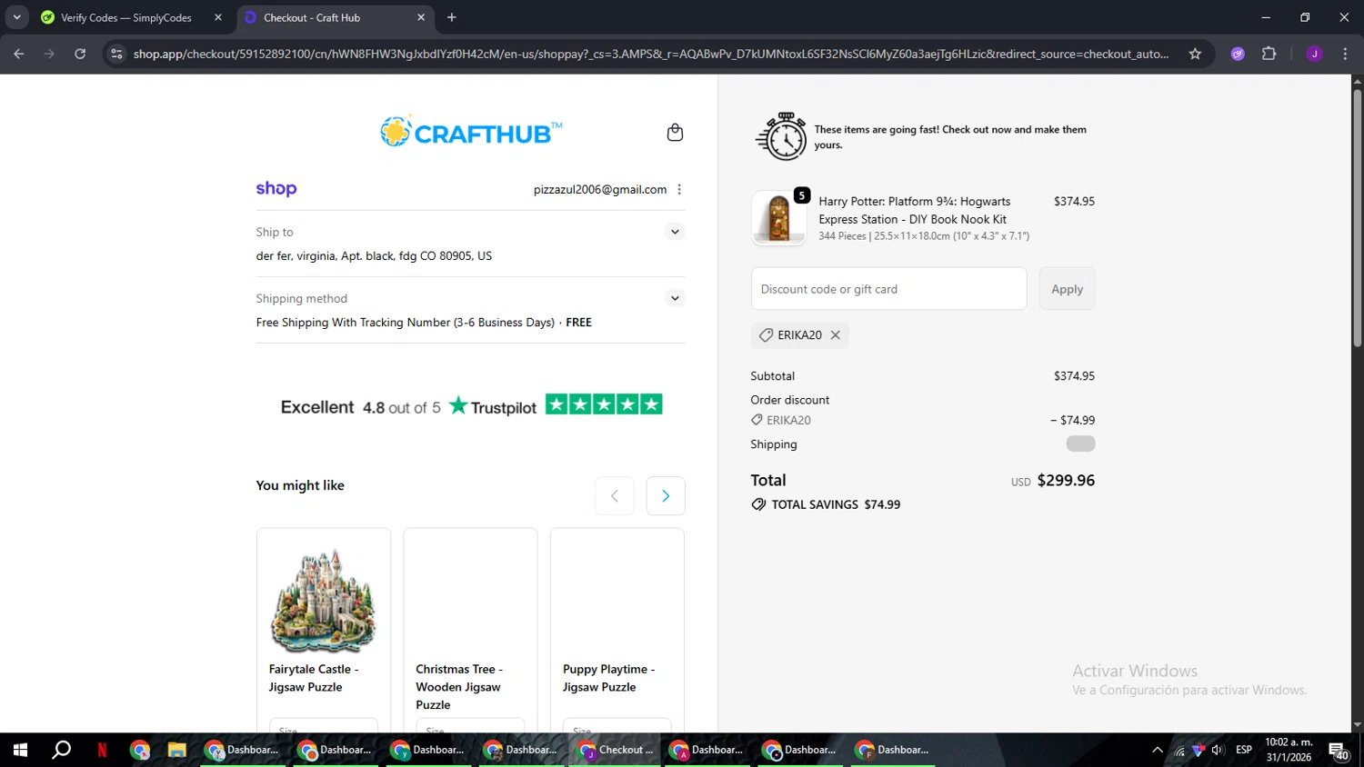Image resolution: width=1364 pixels, height=767 pixels.
Task: Close the Checkout - Craft Hub tab
Action: (x=421, y=17)
